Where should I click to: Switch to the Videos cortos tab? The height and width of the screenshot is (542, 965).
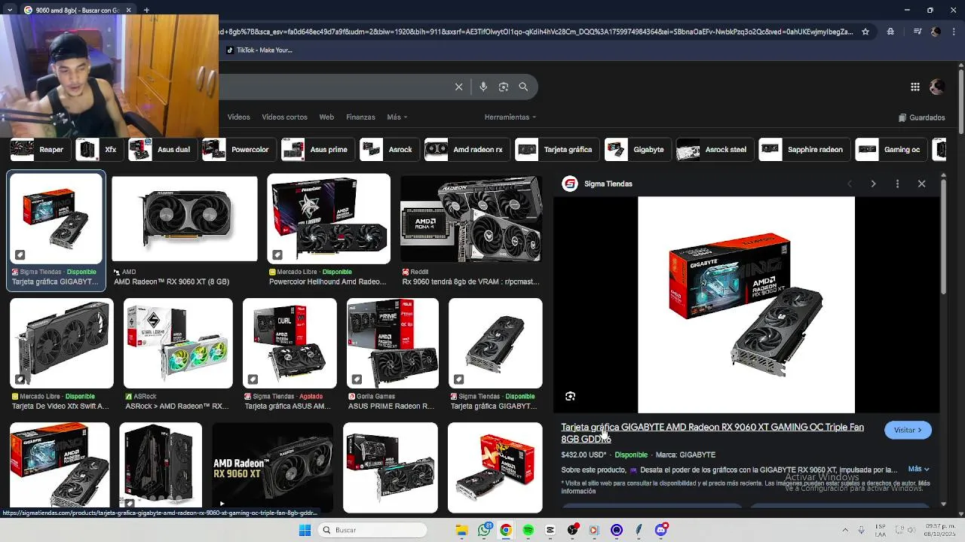284,117
